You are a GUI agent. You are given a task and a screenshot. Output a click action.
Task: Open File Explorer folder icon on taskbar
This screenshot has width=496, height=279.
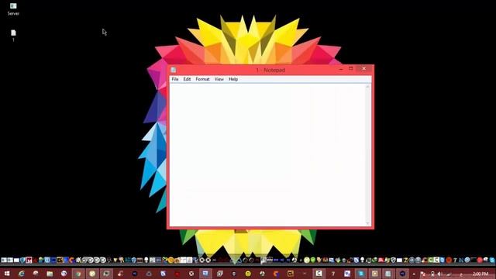tap(50, 274)
